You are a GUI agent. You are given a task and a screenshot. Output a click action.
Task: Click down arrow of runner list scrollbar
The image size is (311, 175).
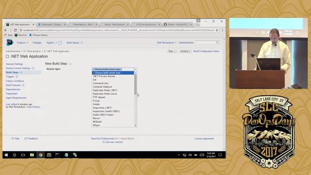136,125
